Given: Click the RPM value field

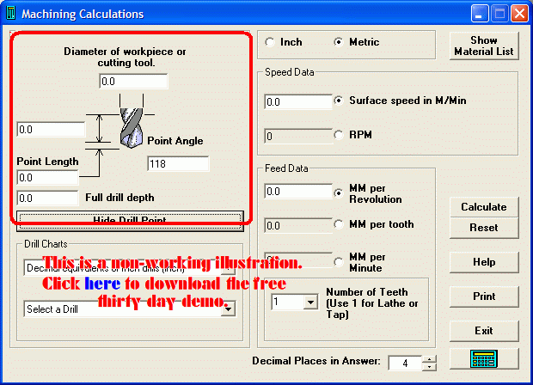Looking at the screenshot, I should (298, 137).
